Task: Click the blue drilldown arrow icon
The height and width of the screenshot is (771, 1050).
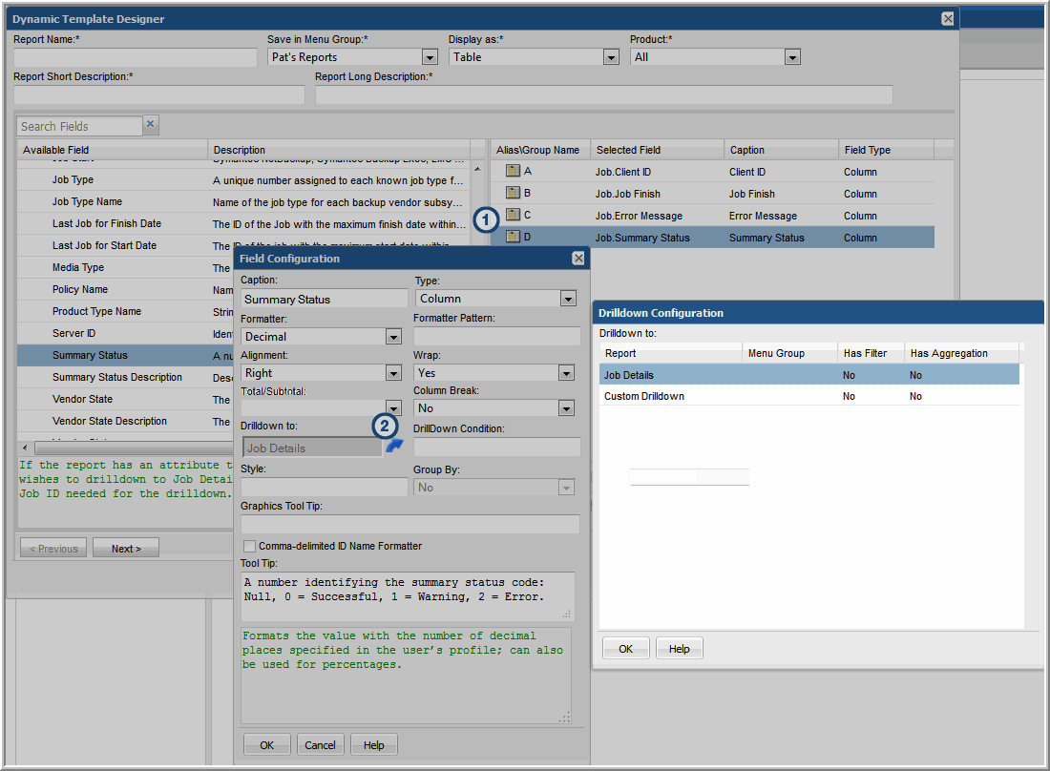Action: 394,446
